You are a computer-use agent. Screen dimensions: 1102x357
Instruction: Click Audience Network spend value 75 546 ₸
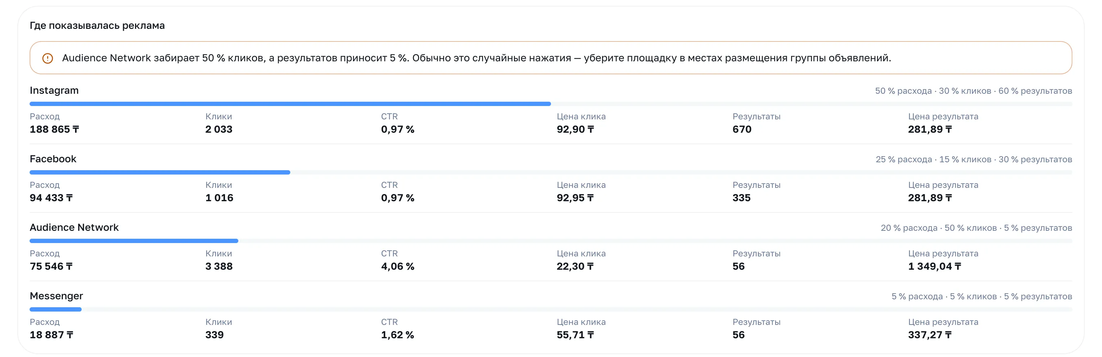[51, 266]
